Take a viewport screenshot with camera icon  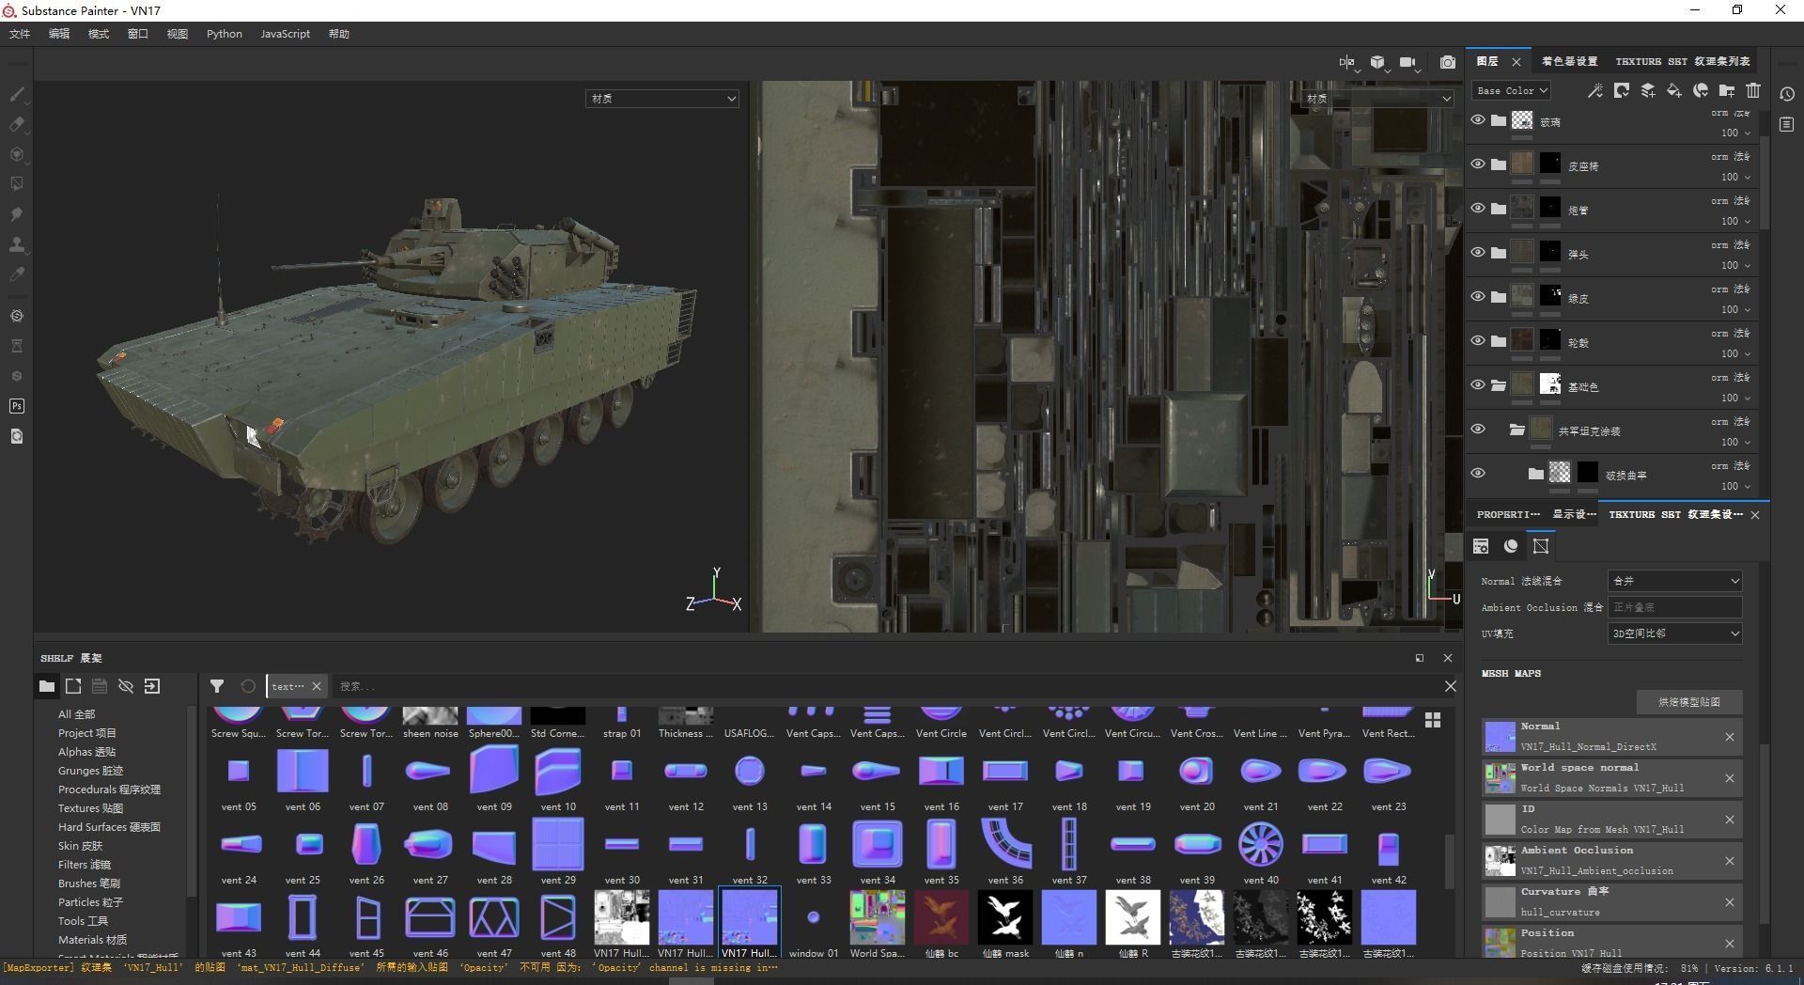coord(1448,62)
